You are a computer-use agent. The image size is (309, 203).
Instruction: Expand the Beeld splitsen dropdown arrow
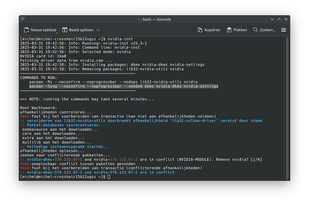click(x=98, y=30)
